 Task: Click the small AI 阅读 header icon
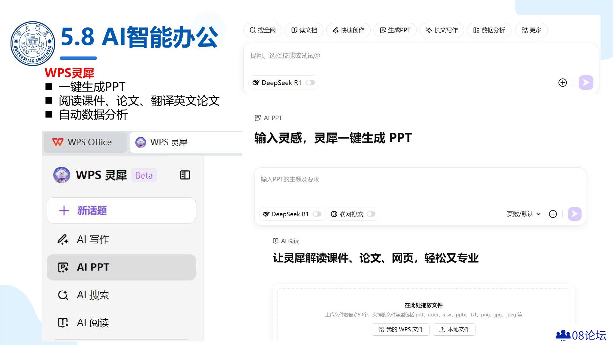pos(276,241)
